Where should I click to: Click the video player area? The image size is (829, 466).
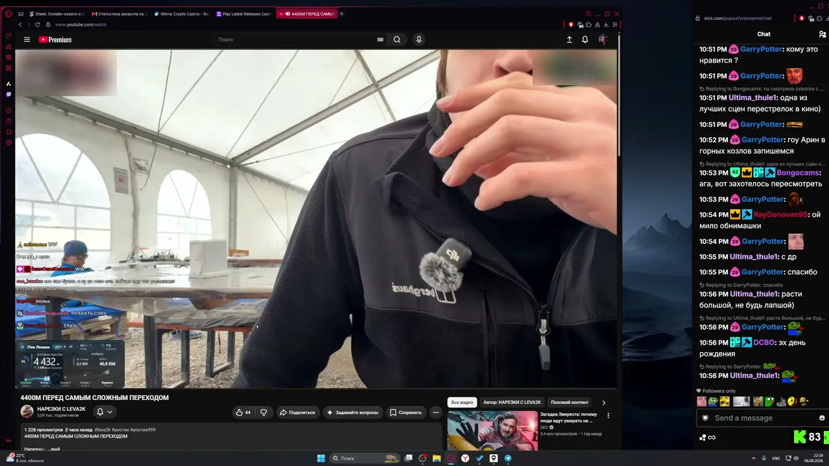pos(316,219)
